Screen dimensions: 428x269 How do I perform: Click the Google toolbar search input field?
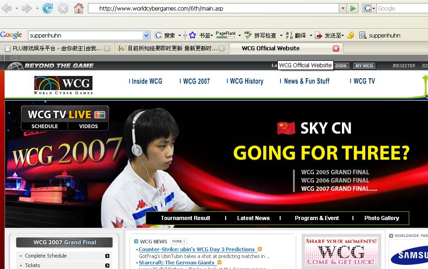pos(86,35)
